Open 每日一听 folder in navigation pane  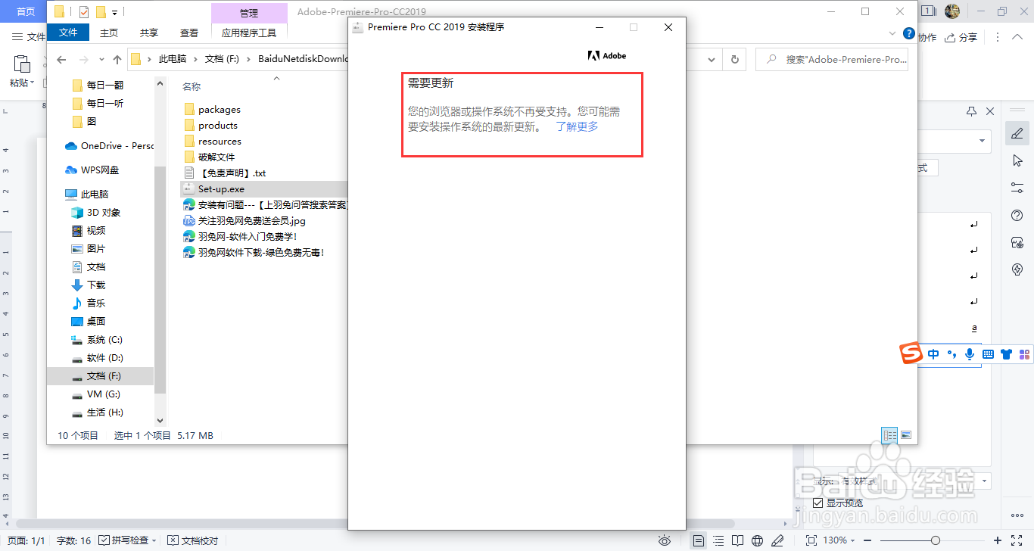click(97, 103)
